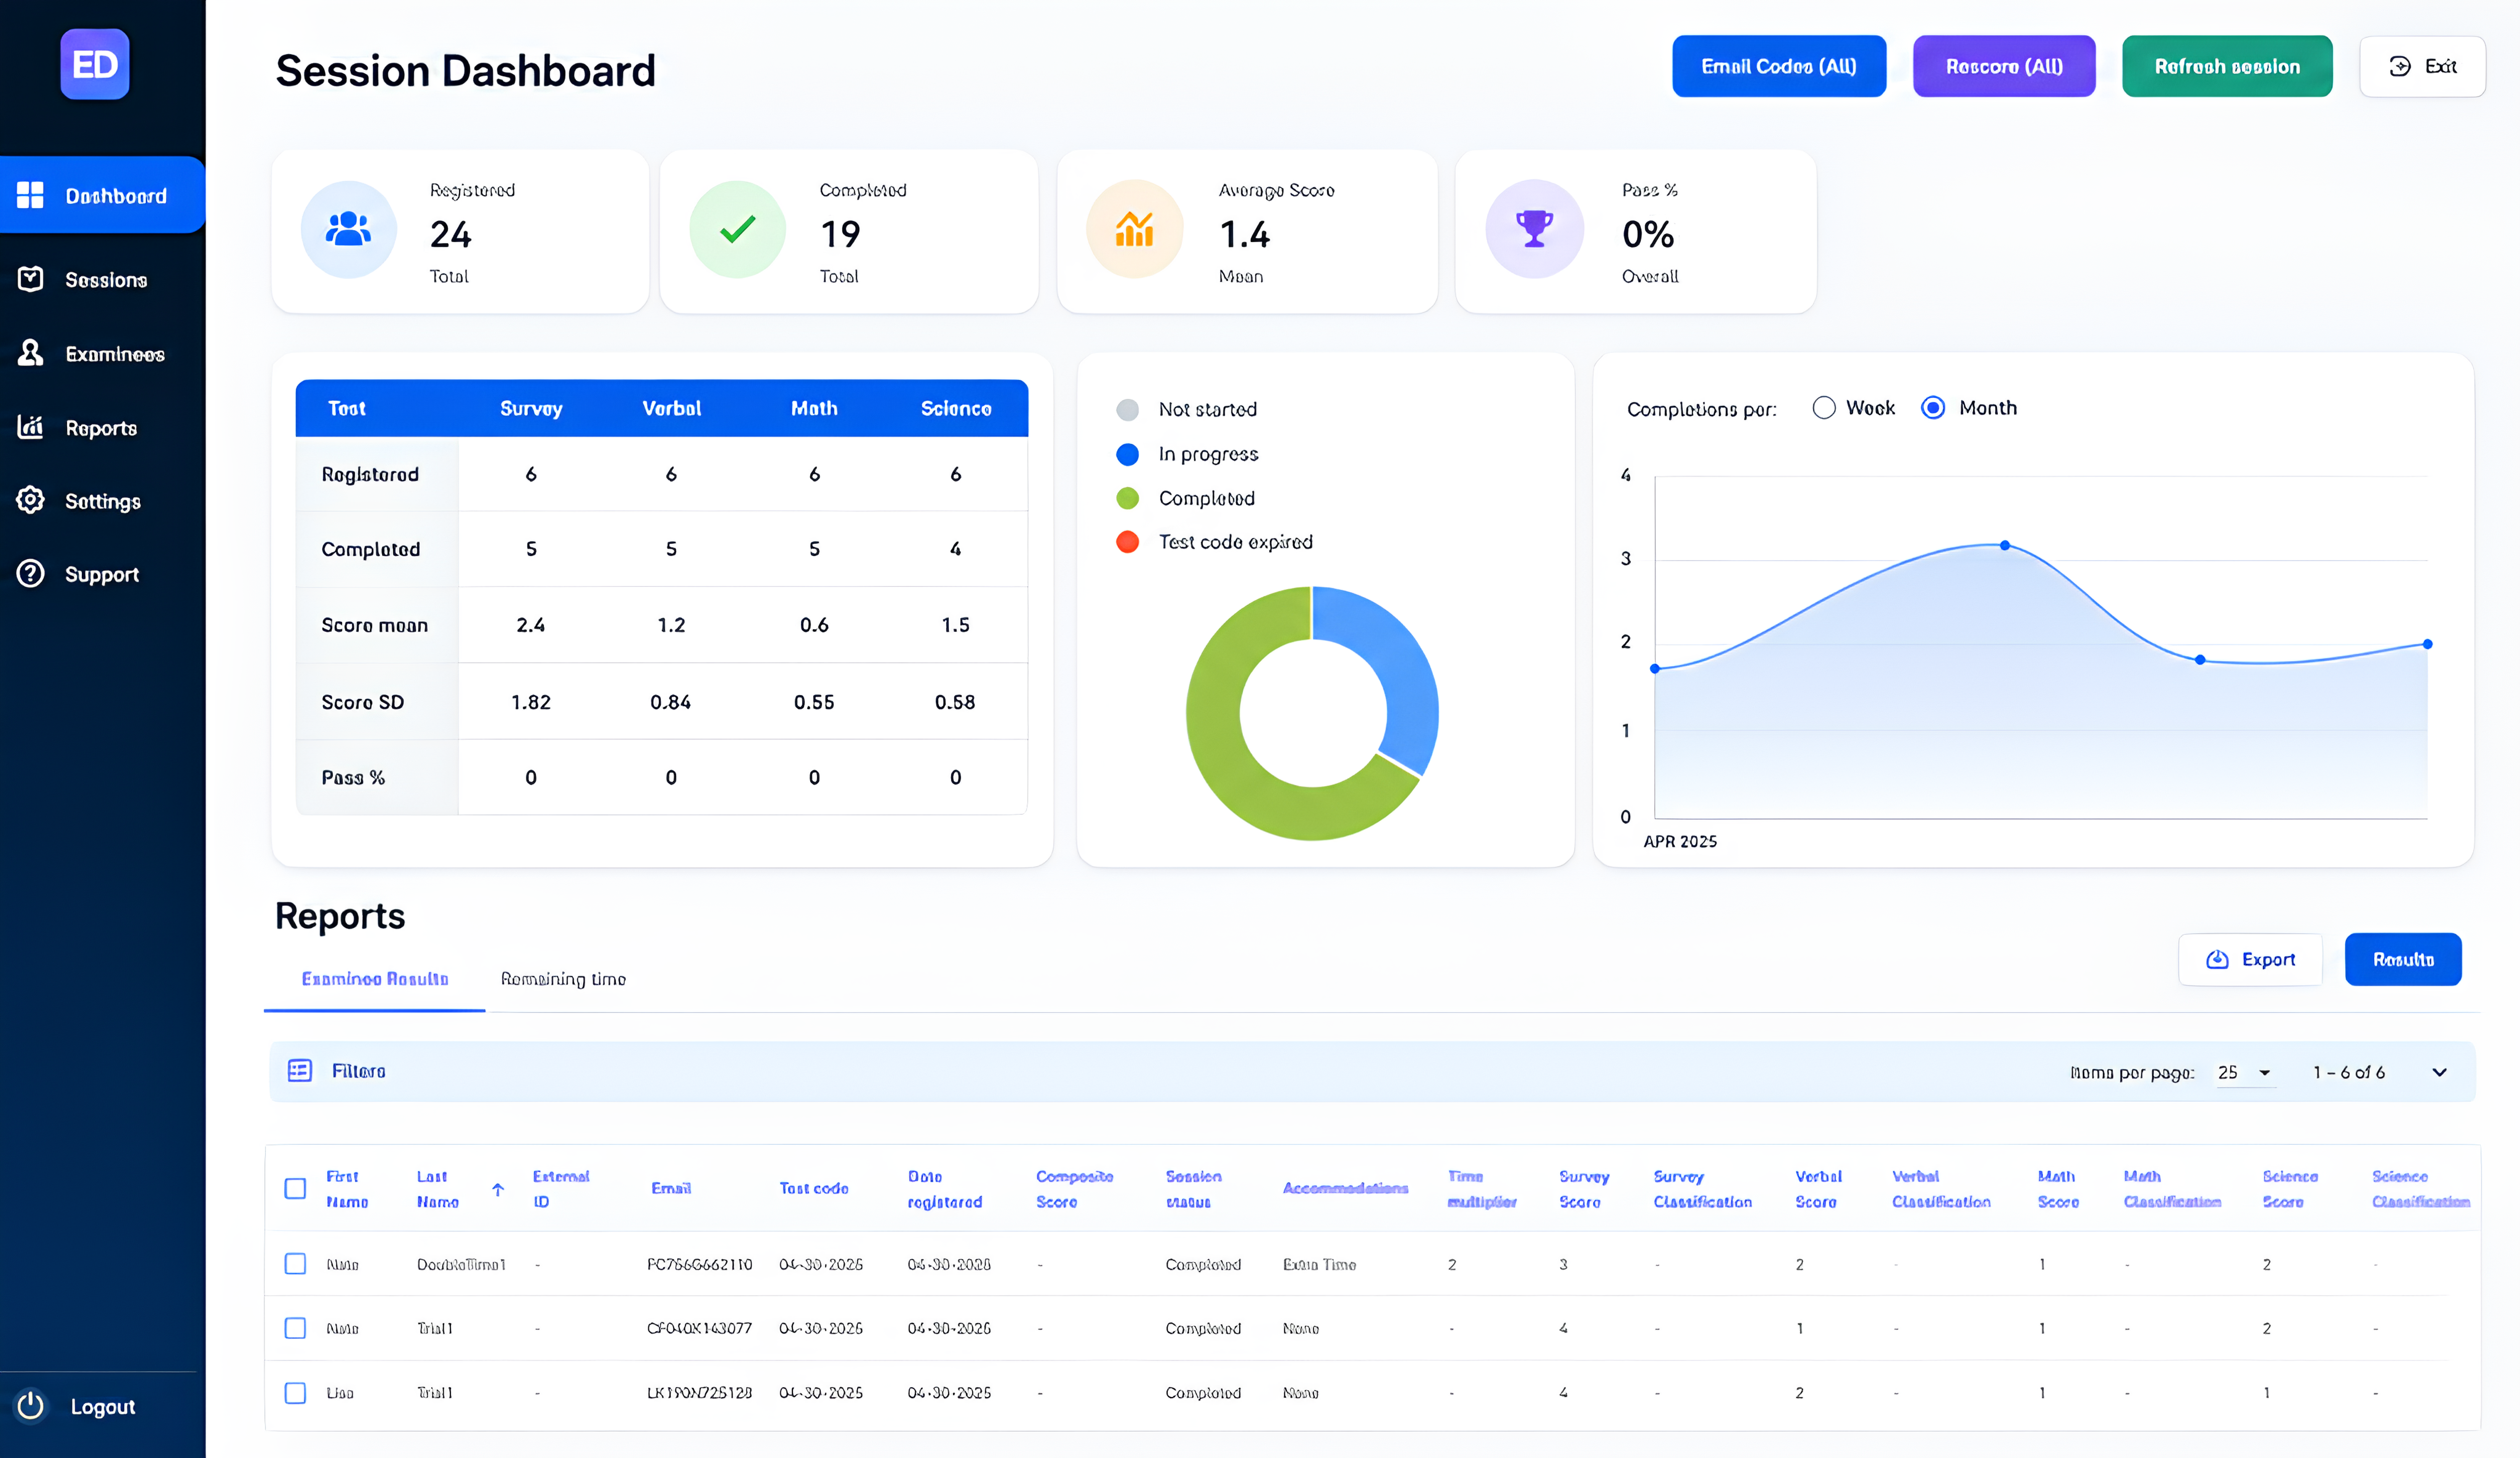Check the box for row with code CF040X143077
Viewport: 2520px width, 1458px height.
coord(295,1328)
